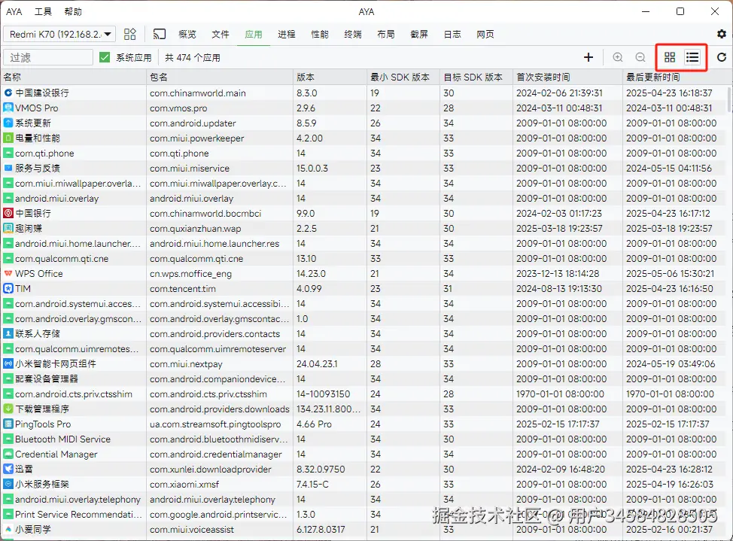Sort by 首次安装时间 column header

tap(567, 77)
